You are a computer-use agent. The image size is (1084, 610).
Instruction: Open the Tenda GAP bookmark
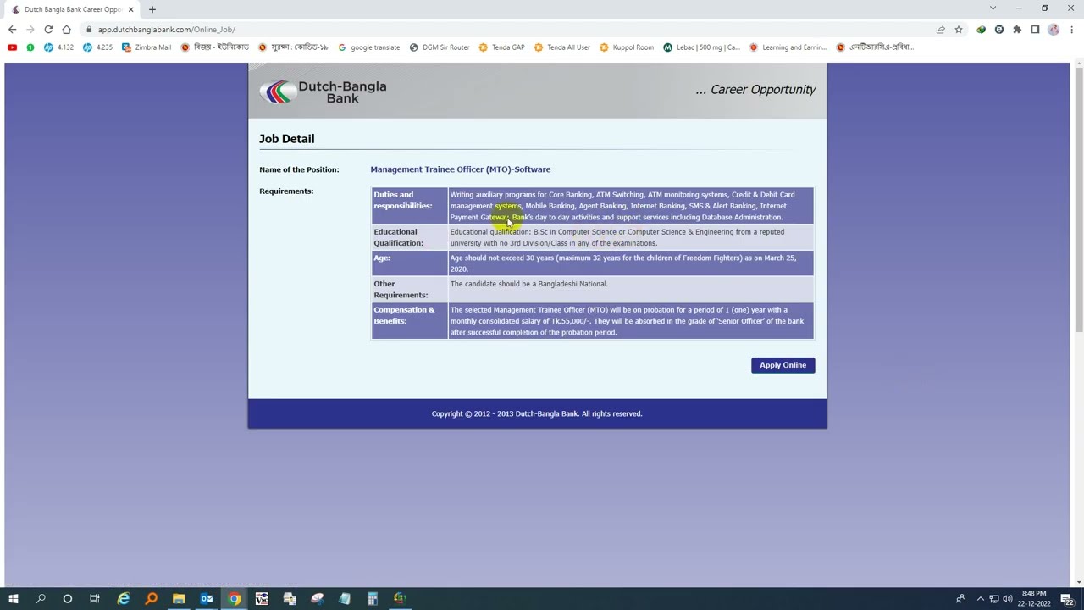coord(501,47)
